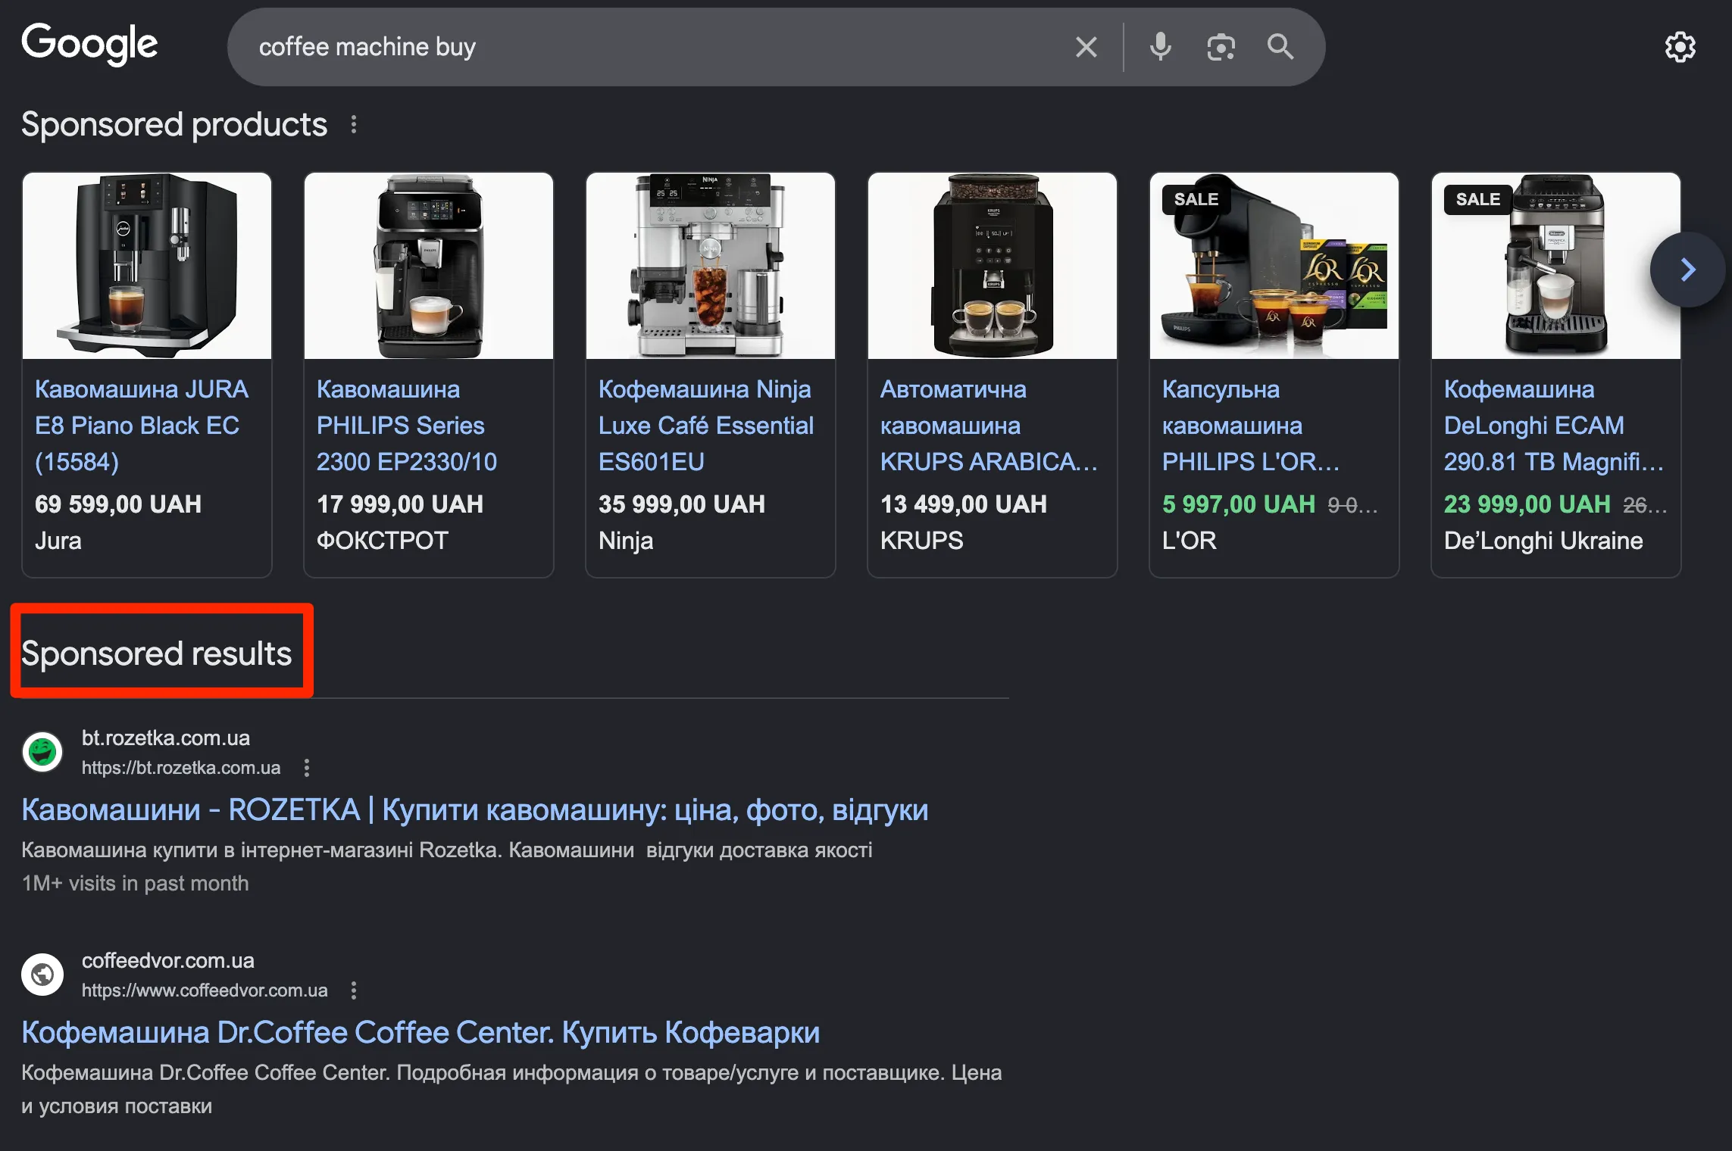Open the PHILIPS L'OR capsule machine image
This screenshot has width=1732, height=1151.
click(1274, 266)
